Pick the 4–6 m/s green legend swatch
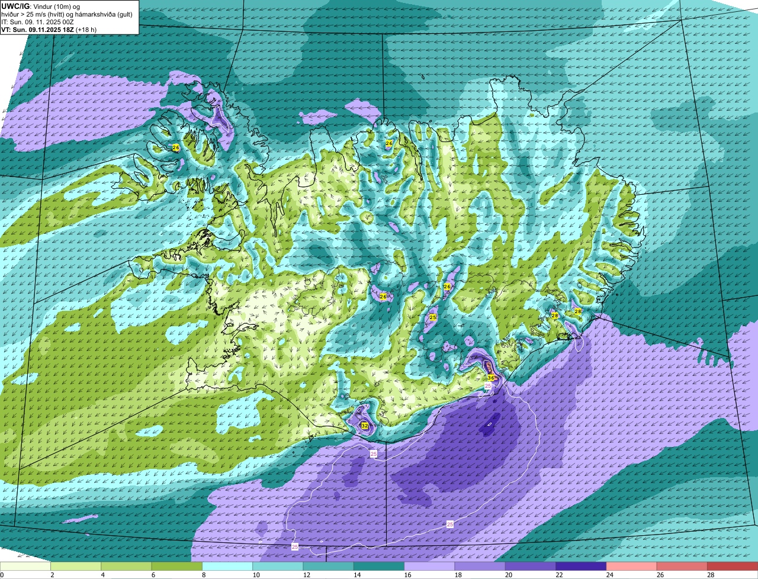 pos(126,566)
